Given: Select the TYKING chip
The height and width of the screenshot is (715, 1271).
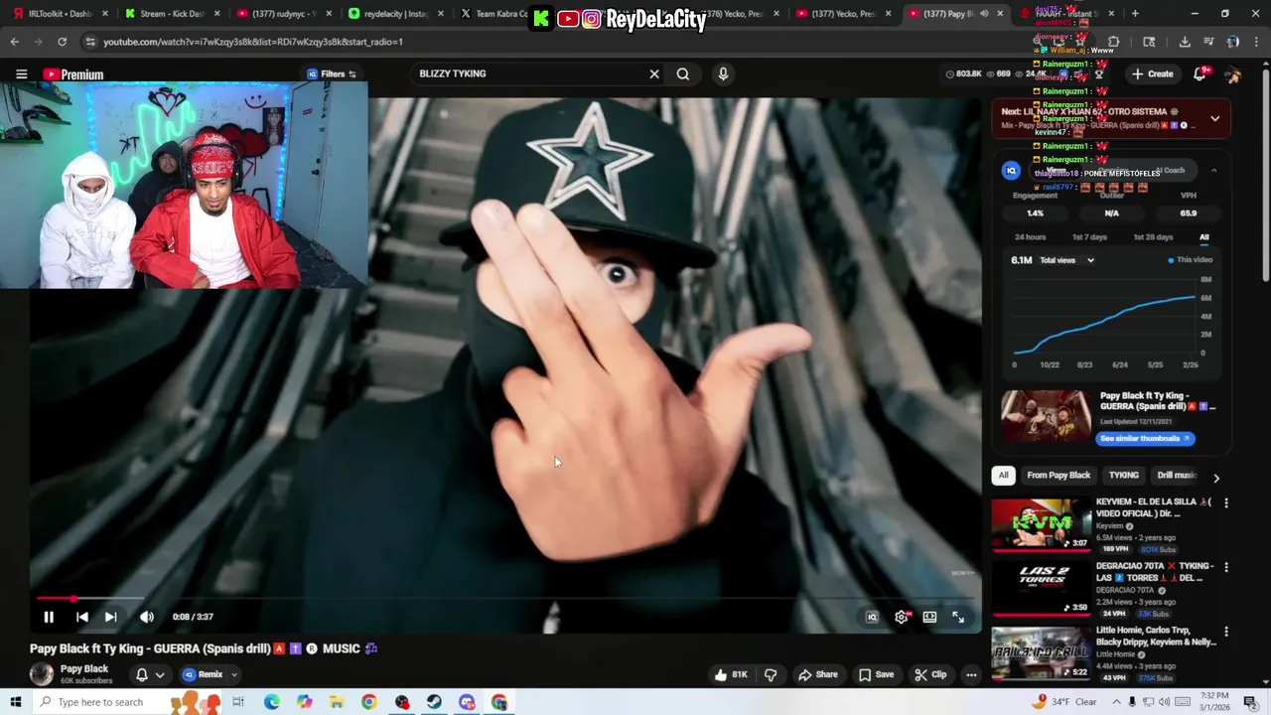Looking at the screenshot, I should [1124, 475].
